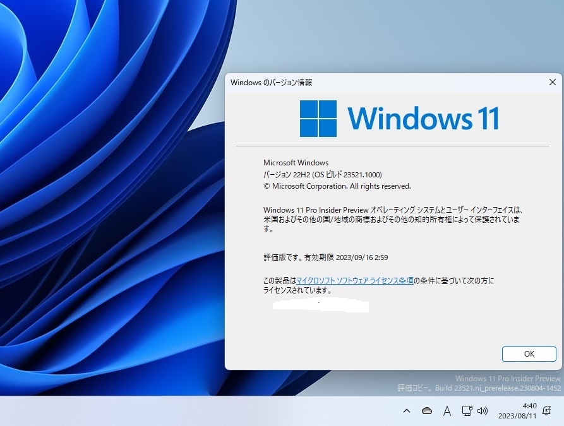Select the Microsoft Windows text line
Image resolution: width=564 pixels, height=426 pixels.
tap(296, 162)
